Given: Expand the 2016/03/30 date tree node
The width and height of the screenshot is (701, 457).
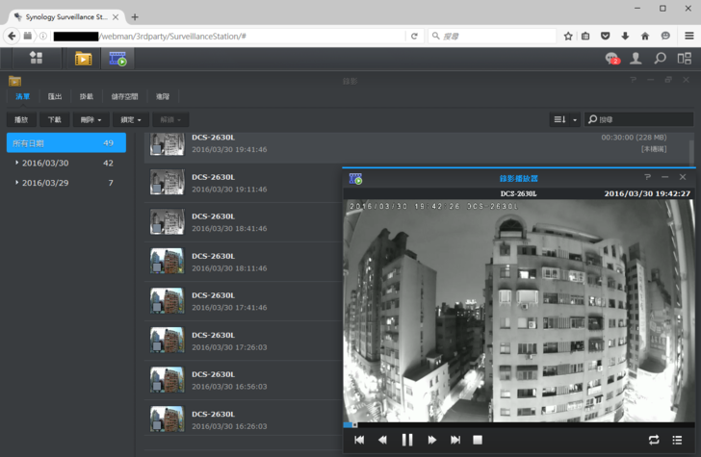Looking at the screenshot, I should [x=16, y=163].
